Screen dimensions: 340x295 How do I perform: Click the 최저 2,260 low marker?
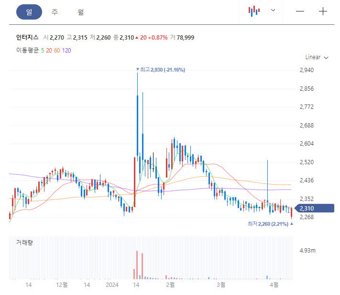click(x=270, y=224)
